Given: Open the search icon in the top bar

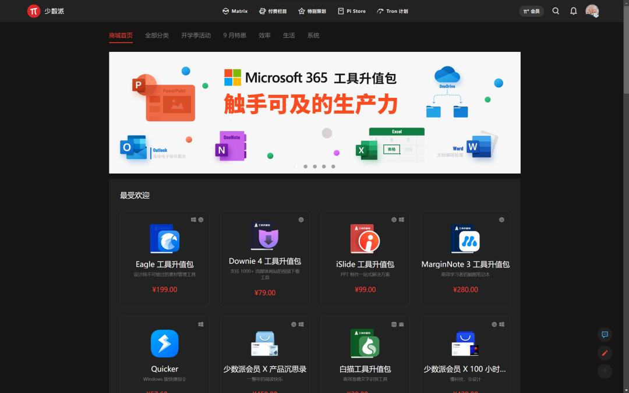Looking at the screenshot, I should 556,10.
